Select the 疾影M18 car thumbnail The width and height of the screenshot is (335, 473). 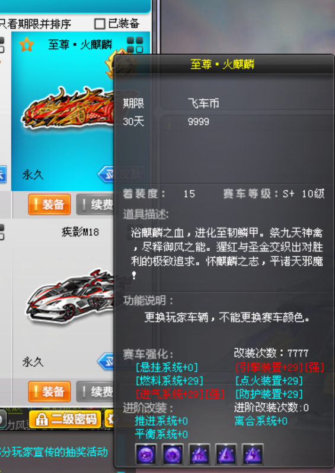[71, 297]
